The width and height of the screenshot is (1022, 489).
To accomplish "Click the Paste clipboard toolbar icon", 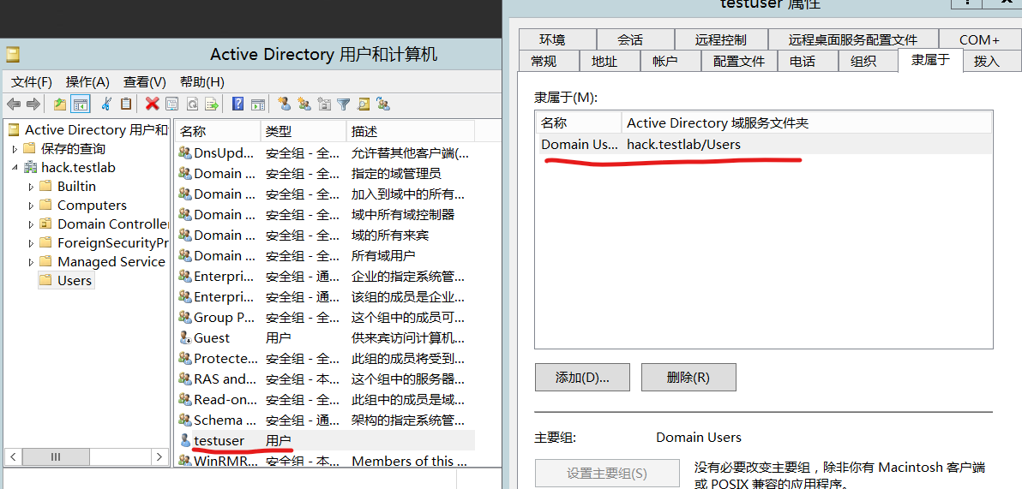I will pos(126,104).
